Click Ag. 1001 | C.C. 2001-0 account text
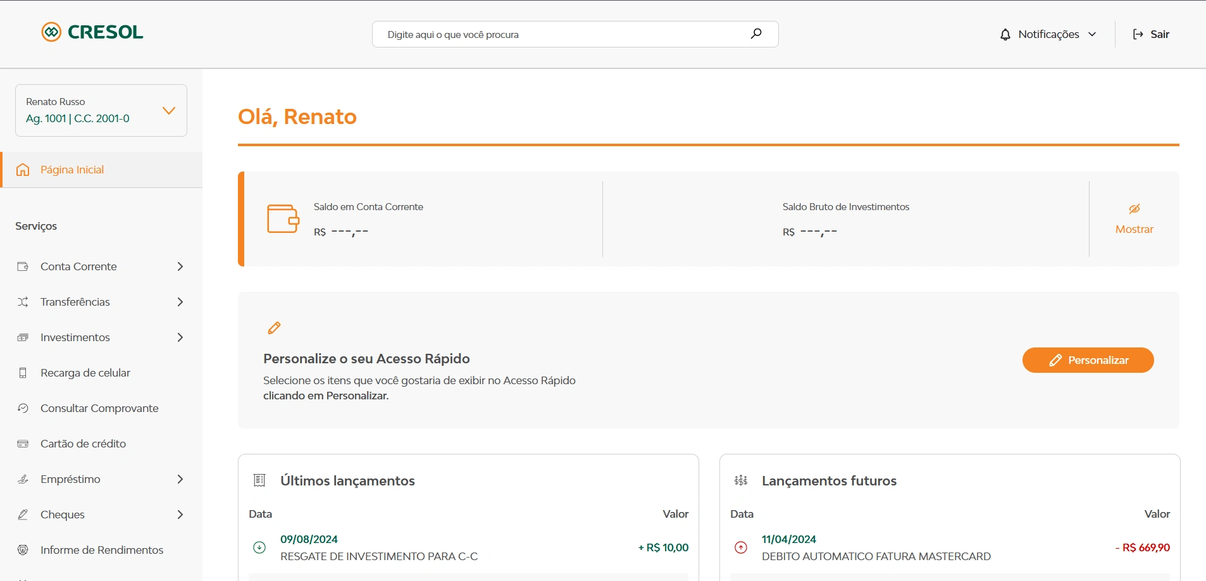 point(78,118)
